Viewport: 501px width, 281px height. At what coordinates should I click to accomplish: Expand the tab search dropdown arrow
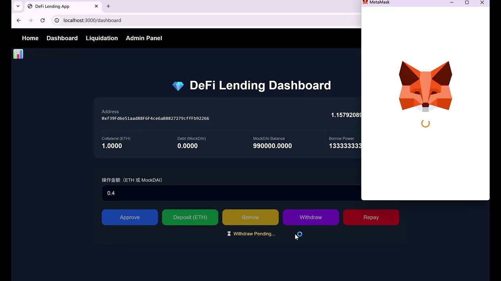(18, 6)
